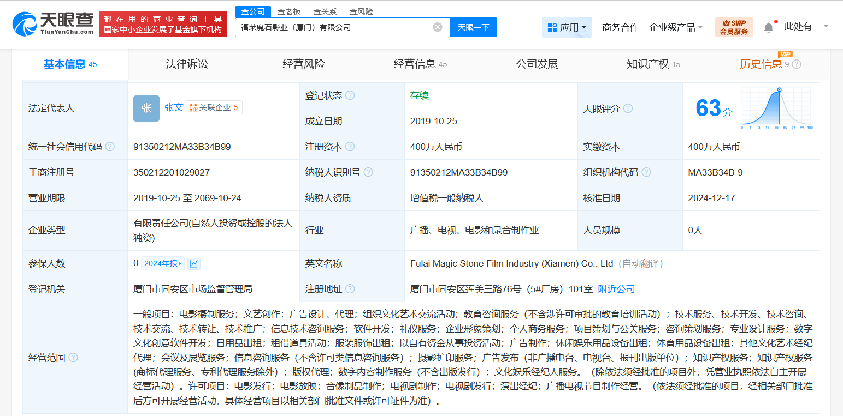843x416 pixels.
Task: Expand the 企业级产品 menu
Action: pos(676,27)
